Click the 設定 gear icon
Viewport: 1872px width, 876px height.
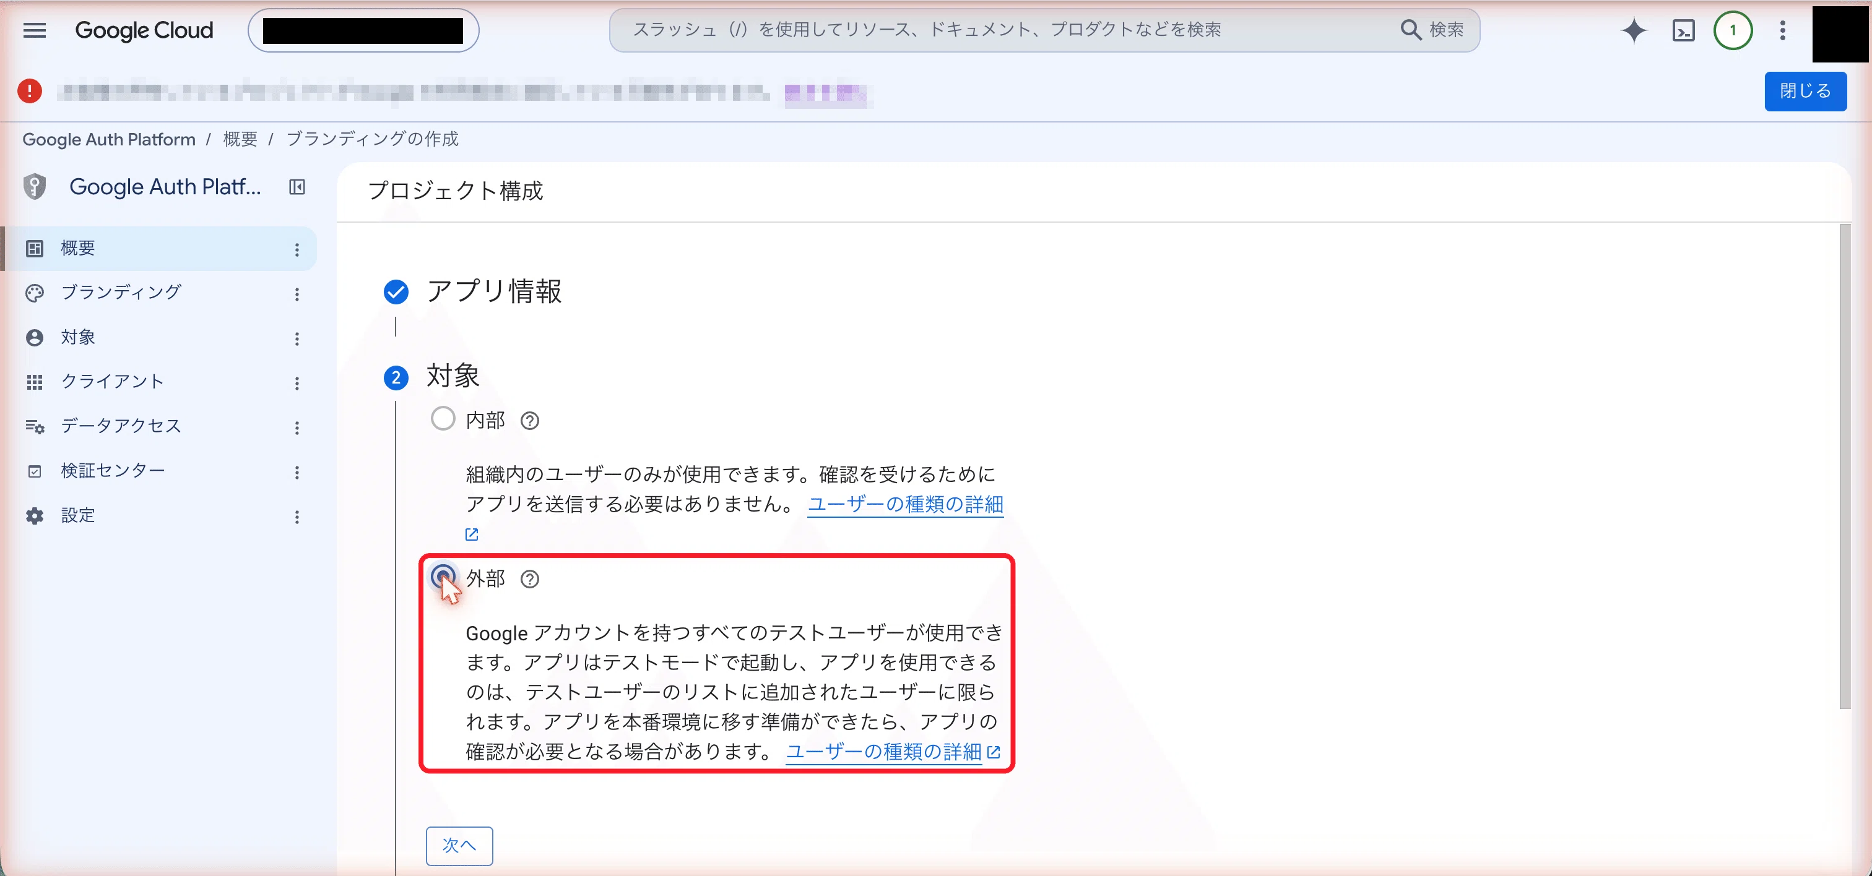[x=34, y=516]
